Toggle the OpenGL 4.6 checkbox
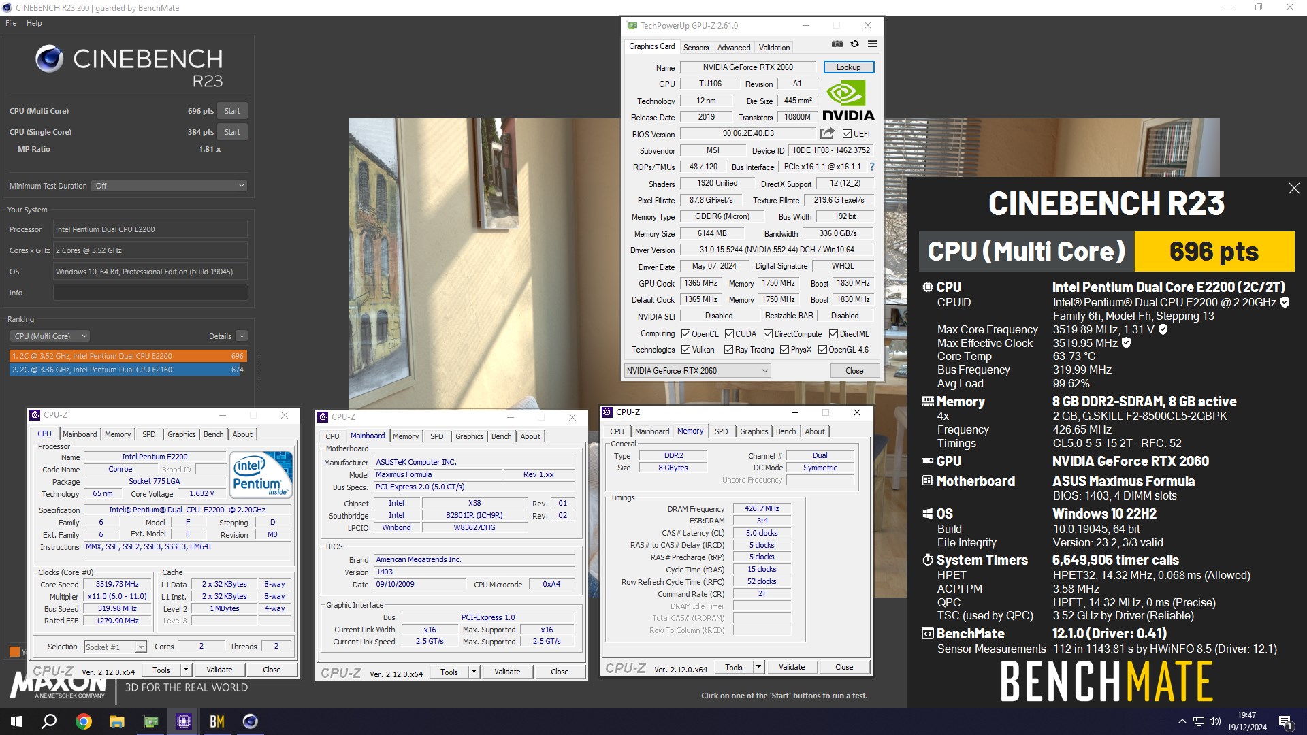Viewport: 1307px width, 735px height. [x=822, y=350]
